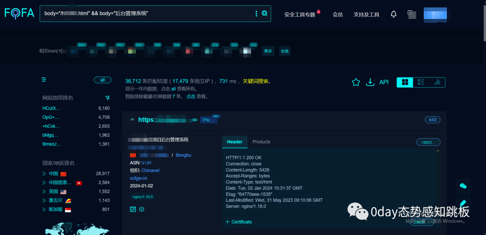
Task: Click the Chinanet organization link
Action: coord(150,171)
